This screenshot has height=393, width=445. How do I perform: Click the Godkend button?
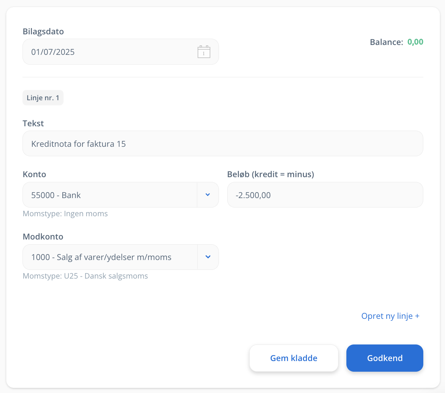pos(385,358)
